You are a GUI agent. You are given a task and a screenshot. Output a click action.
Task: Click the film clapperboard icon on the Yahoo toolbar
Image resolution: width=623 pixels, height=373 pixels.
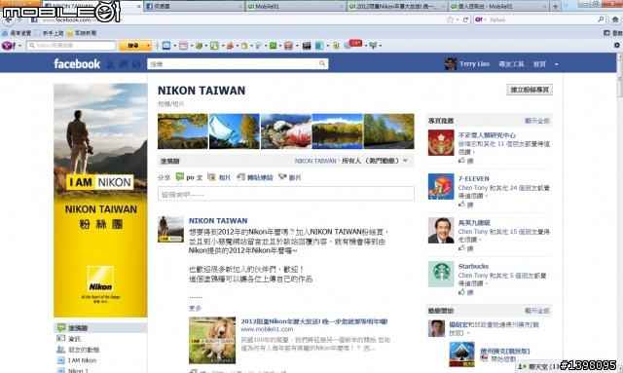point(307,46)
